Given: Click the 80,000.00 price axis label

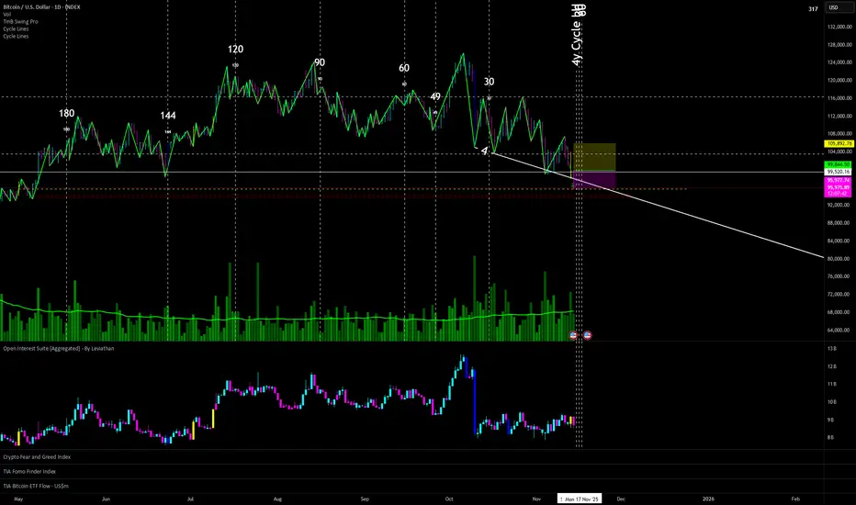Looking at the screenshot, I should click(839, 259).
